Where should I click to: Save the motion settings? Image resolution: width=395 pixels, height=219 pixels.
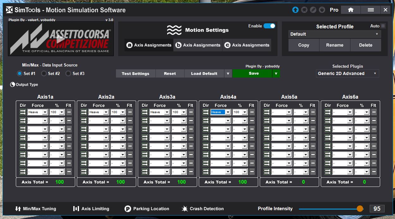pos(252,73)
